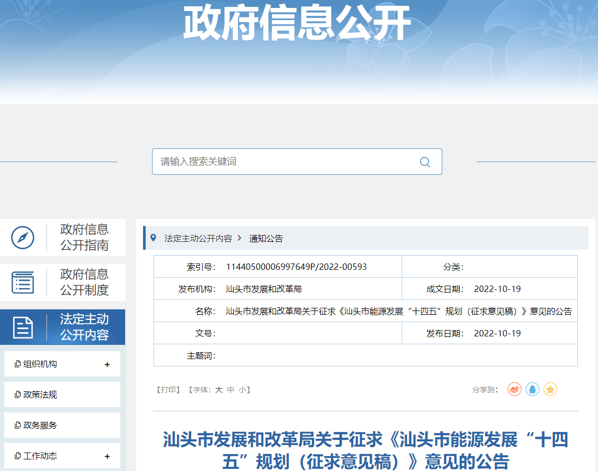Share the page via QQ icon
598x471 pixels.
click(x=533, y=390)
